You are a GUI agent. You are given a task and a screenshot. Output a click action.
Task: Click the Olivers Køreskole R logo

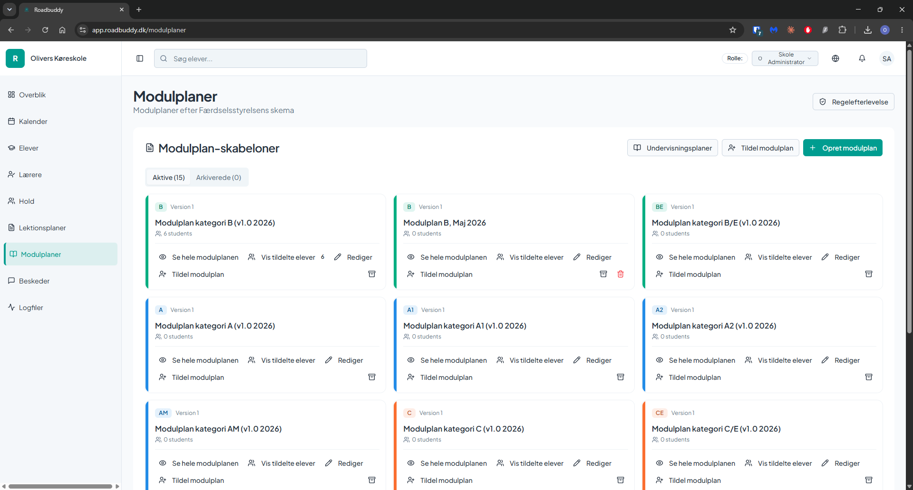tap(15, 58)
